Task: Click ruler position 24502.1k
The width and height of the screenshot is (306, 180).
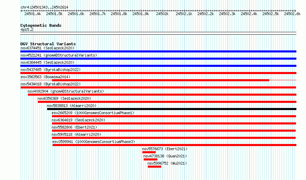Action: [184, 14]
